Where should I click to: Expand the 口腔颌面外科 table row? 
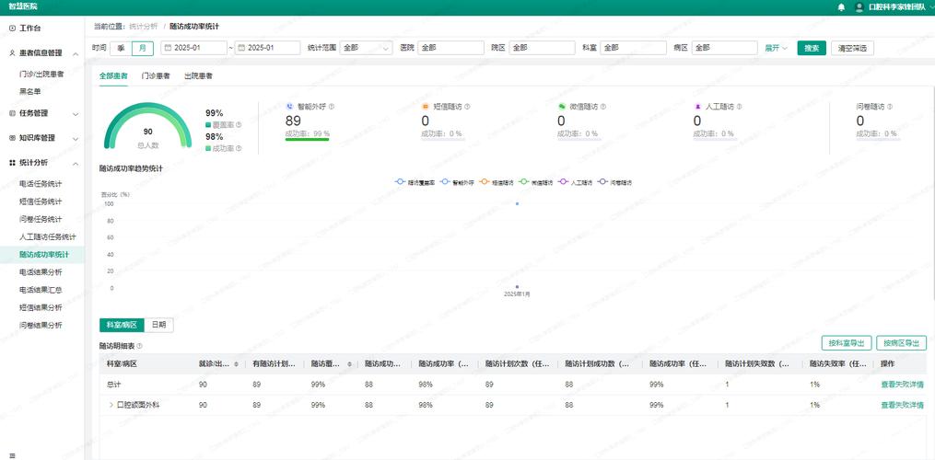tap(111, 405)
